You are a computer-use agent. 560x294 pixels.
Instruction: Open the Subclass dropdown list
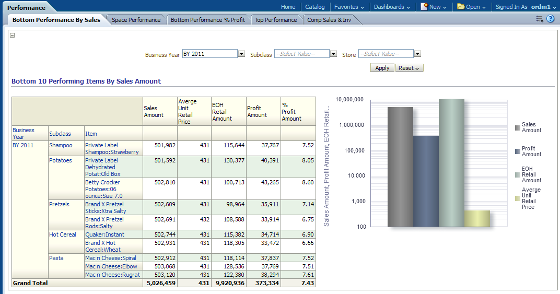333,54
